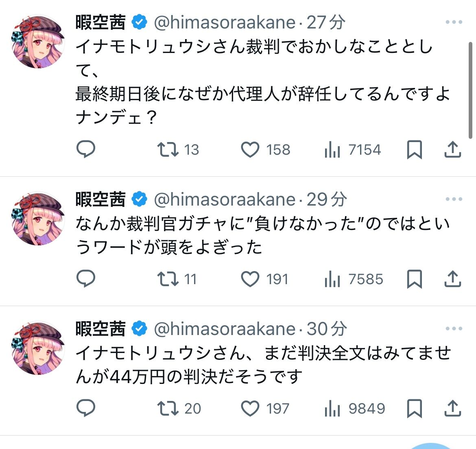Bookmark the 27分 post
This screenshot has width=476, height=449.
tap(414, 149)
